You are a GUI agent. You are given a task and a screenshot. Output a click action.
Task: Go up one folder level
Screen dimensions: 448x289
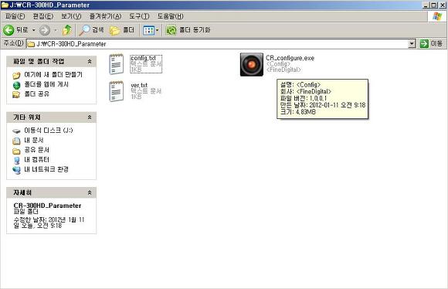(67, 30)
